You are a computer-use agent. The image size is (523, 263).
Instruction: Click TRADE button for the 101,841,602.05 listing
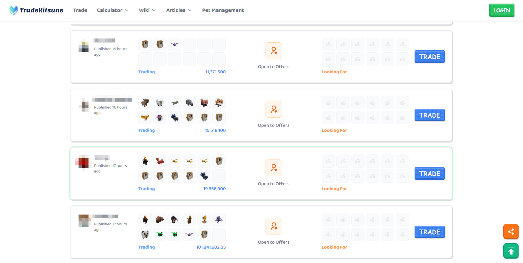(430, 232)
